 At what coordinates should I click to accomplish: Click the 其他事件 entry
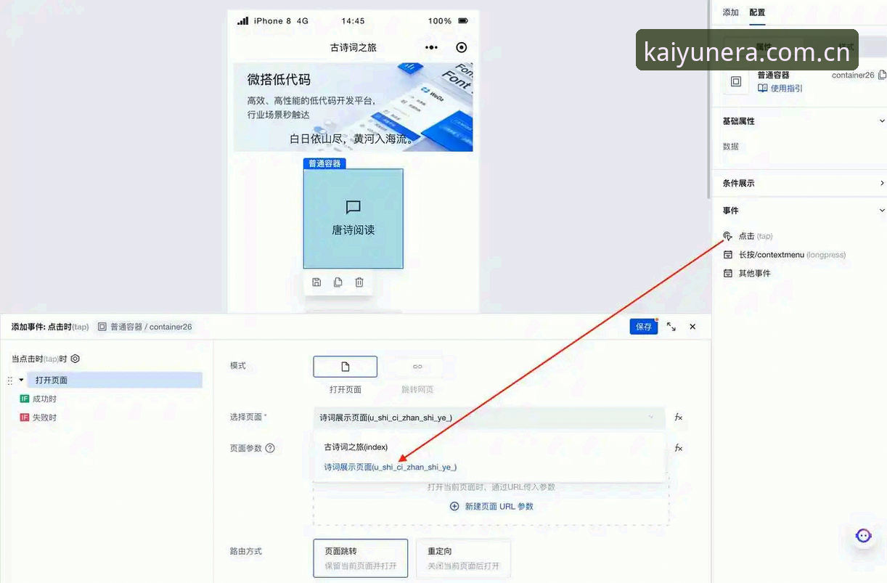[x=754, y=274]
